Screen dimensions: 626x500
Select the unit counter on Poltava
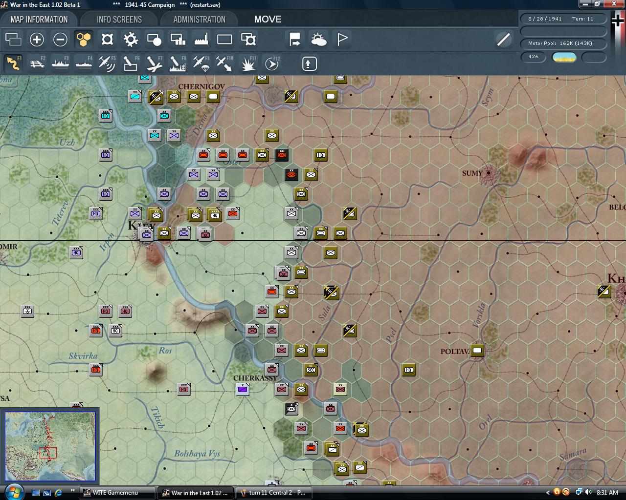click(477, 350)
